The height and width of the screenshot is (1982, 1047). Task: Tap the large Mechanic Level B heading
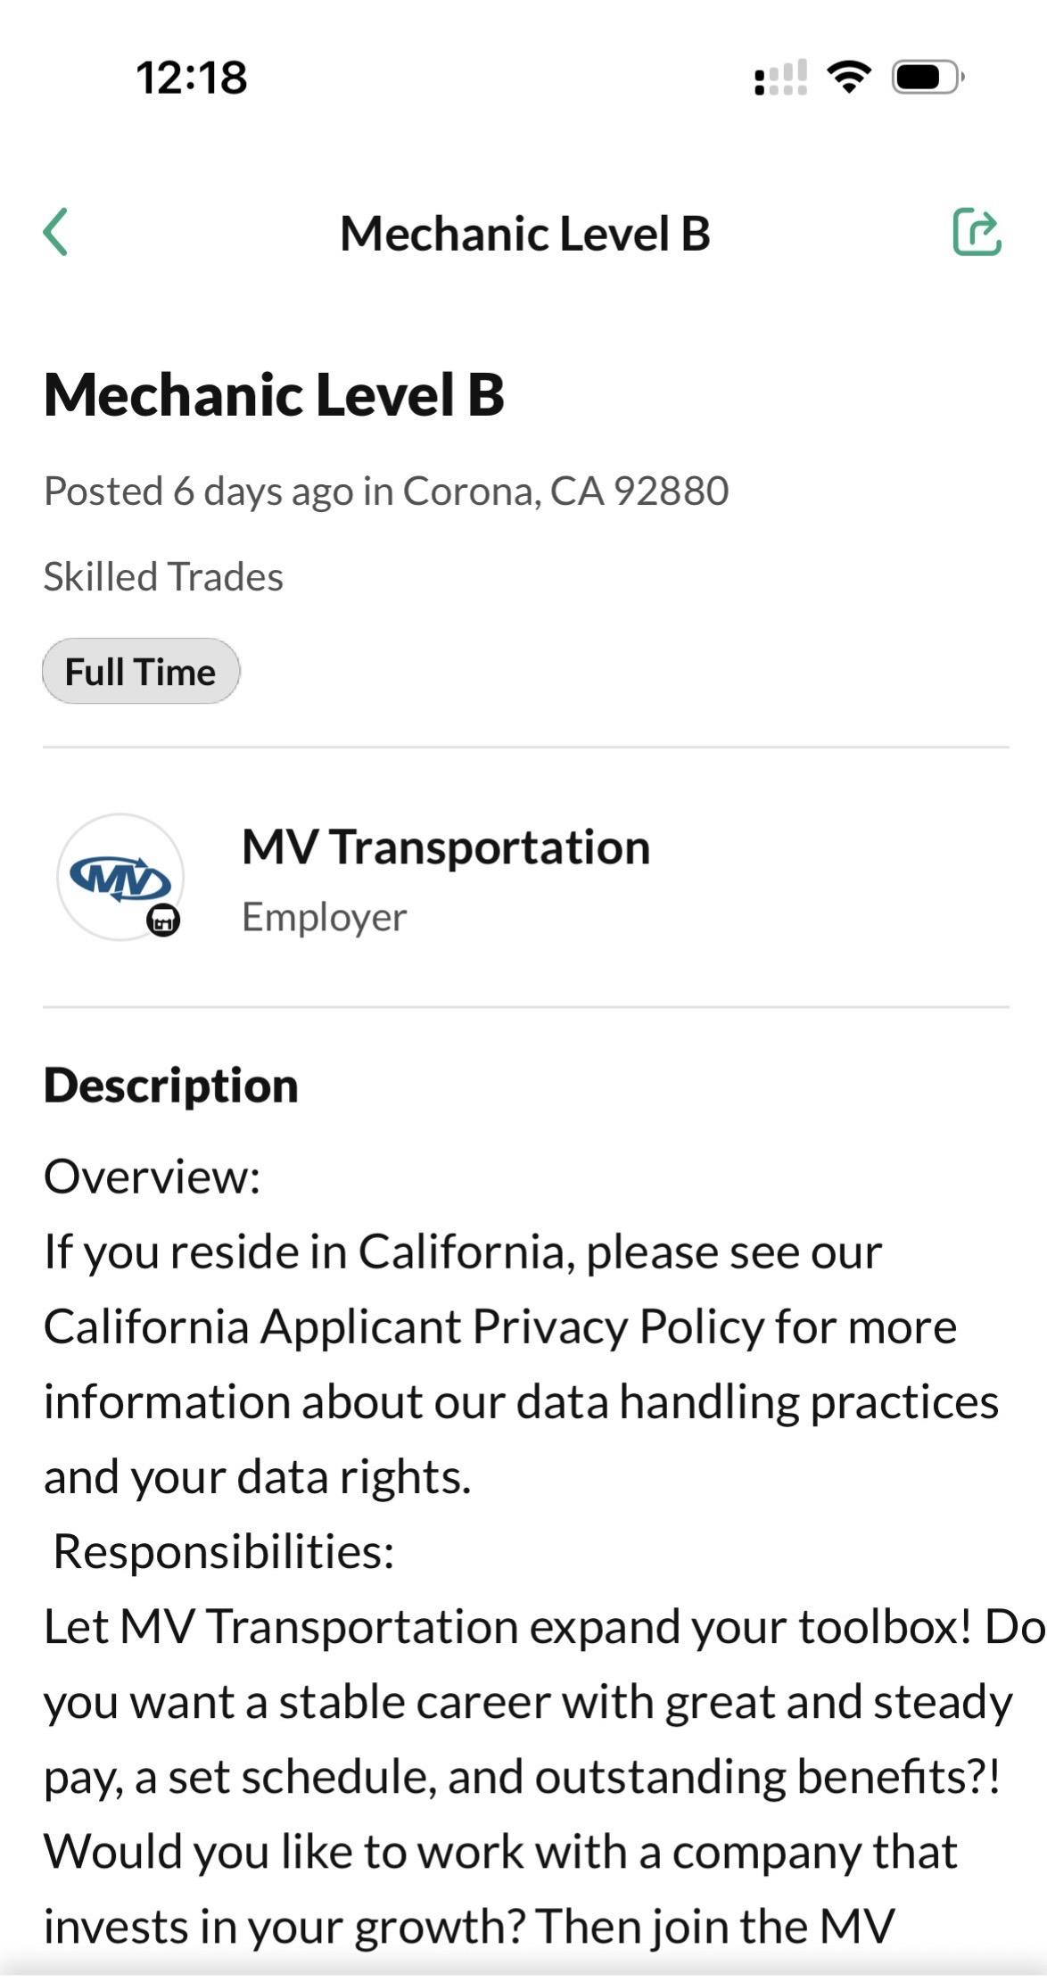coord(274,394)
